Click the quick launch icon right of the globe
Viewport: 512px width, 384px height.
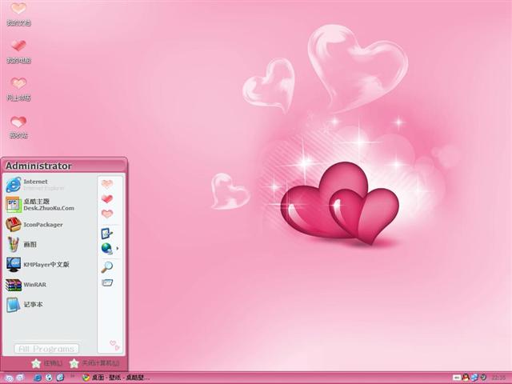pyautogui.click(x=60, y=378)
